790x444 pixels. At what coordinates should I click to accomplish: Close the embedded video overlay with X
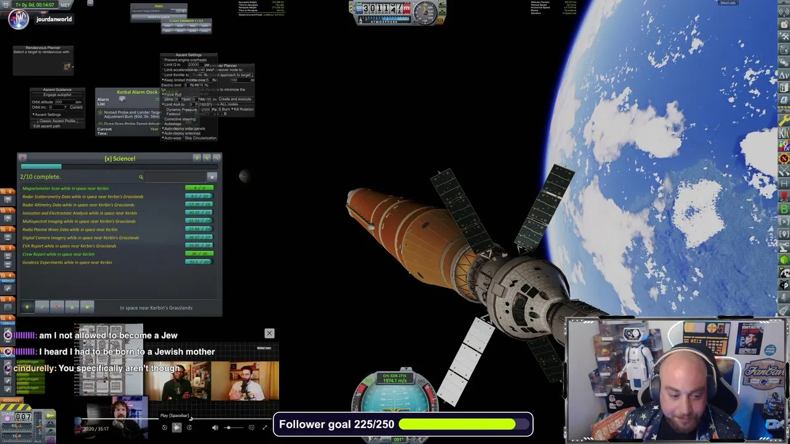pyautogui.click(x=269, y=333)
